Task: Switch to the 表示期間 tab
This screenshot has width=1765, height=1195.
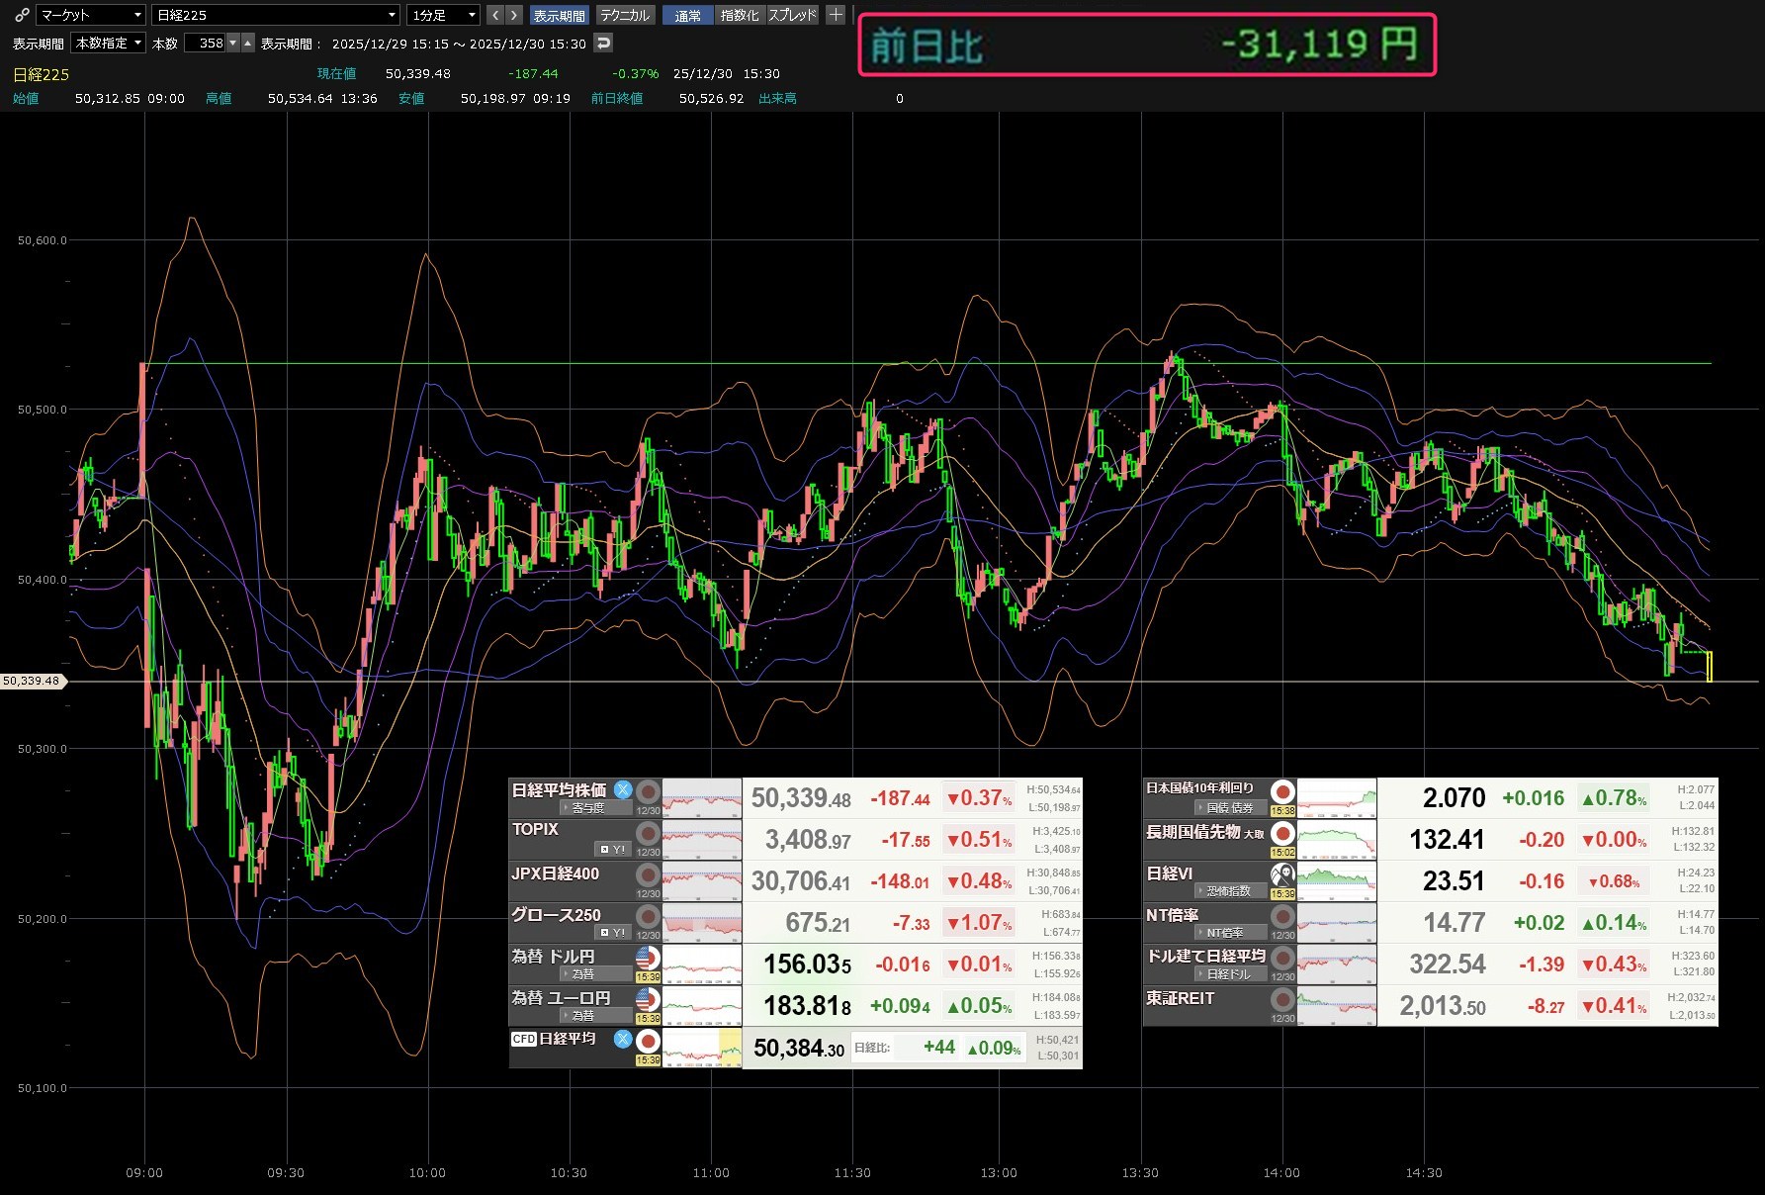Action: point(559,15)
